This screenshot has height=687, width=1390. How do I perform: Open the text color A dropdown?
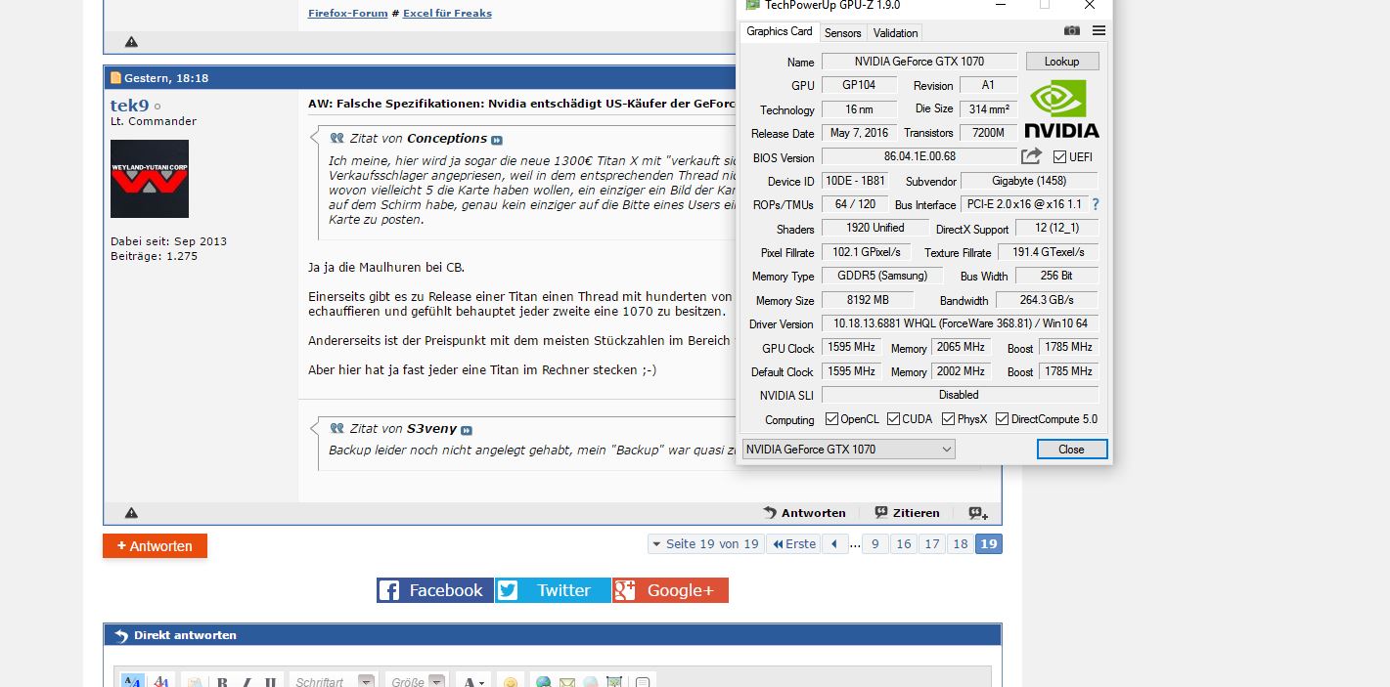(473, 681)
